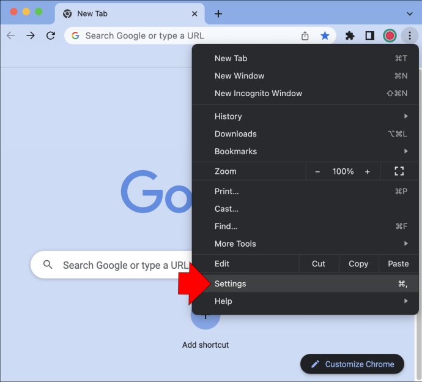Image resolution: width=422 pixels, height=382 pixels.
Task: Expand the History submenu
Action: click(305, 116)
